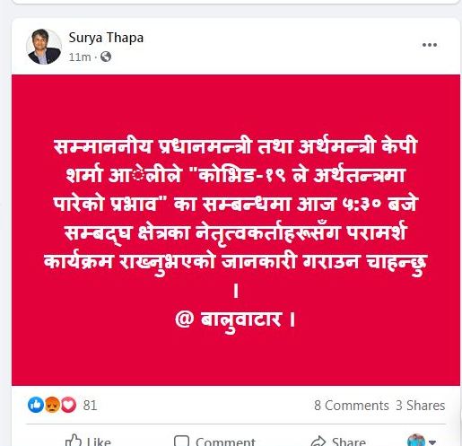View who reacted via the 81 count
The image size is (462, 446).
point(90,406)
